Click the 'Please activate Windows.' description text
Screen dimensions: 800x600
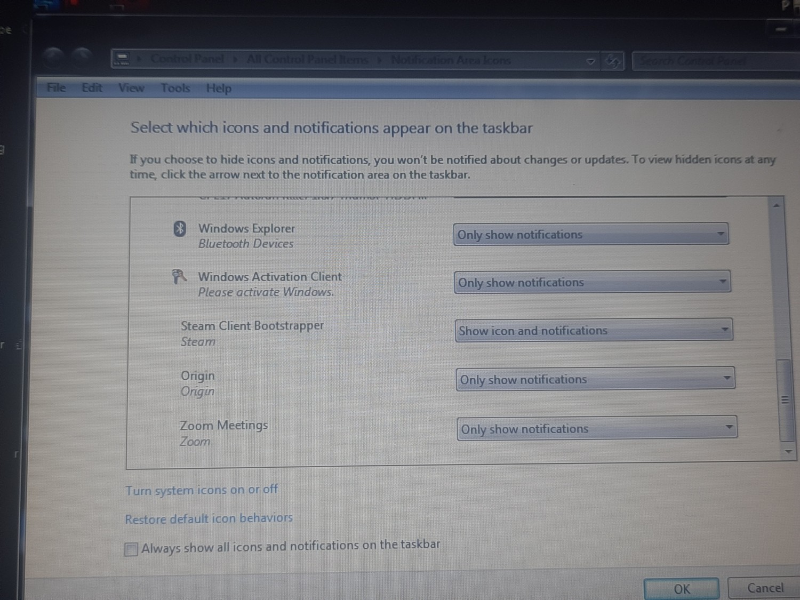[x=266, y=292]
